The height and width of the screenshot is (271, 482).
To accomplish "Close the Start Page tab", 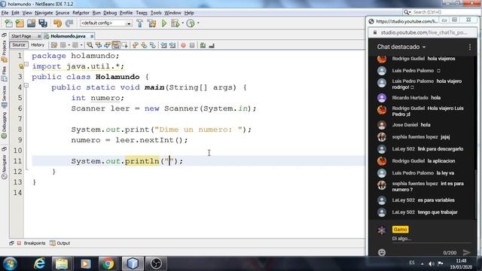I will pos(39,36).
